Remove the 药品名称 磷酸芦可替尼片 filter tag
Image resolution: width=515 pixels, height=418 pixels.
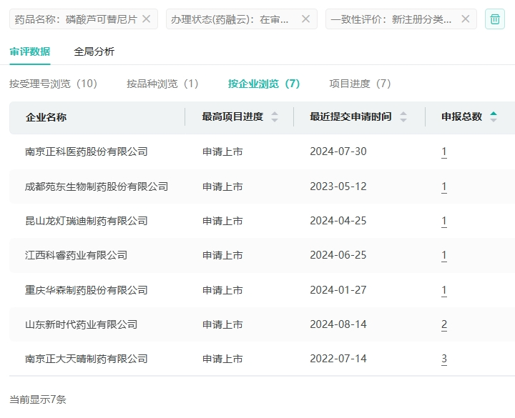[x=147, y=19]
